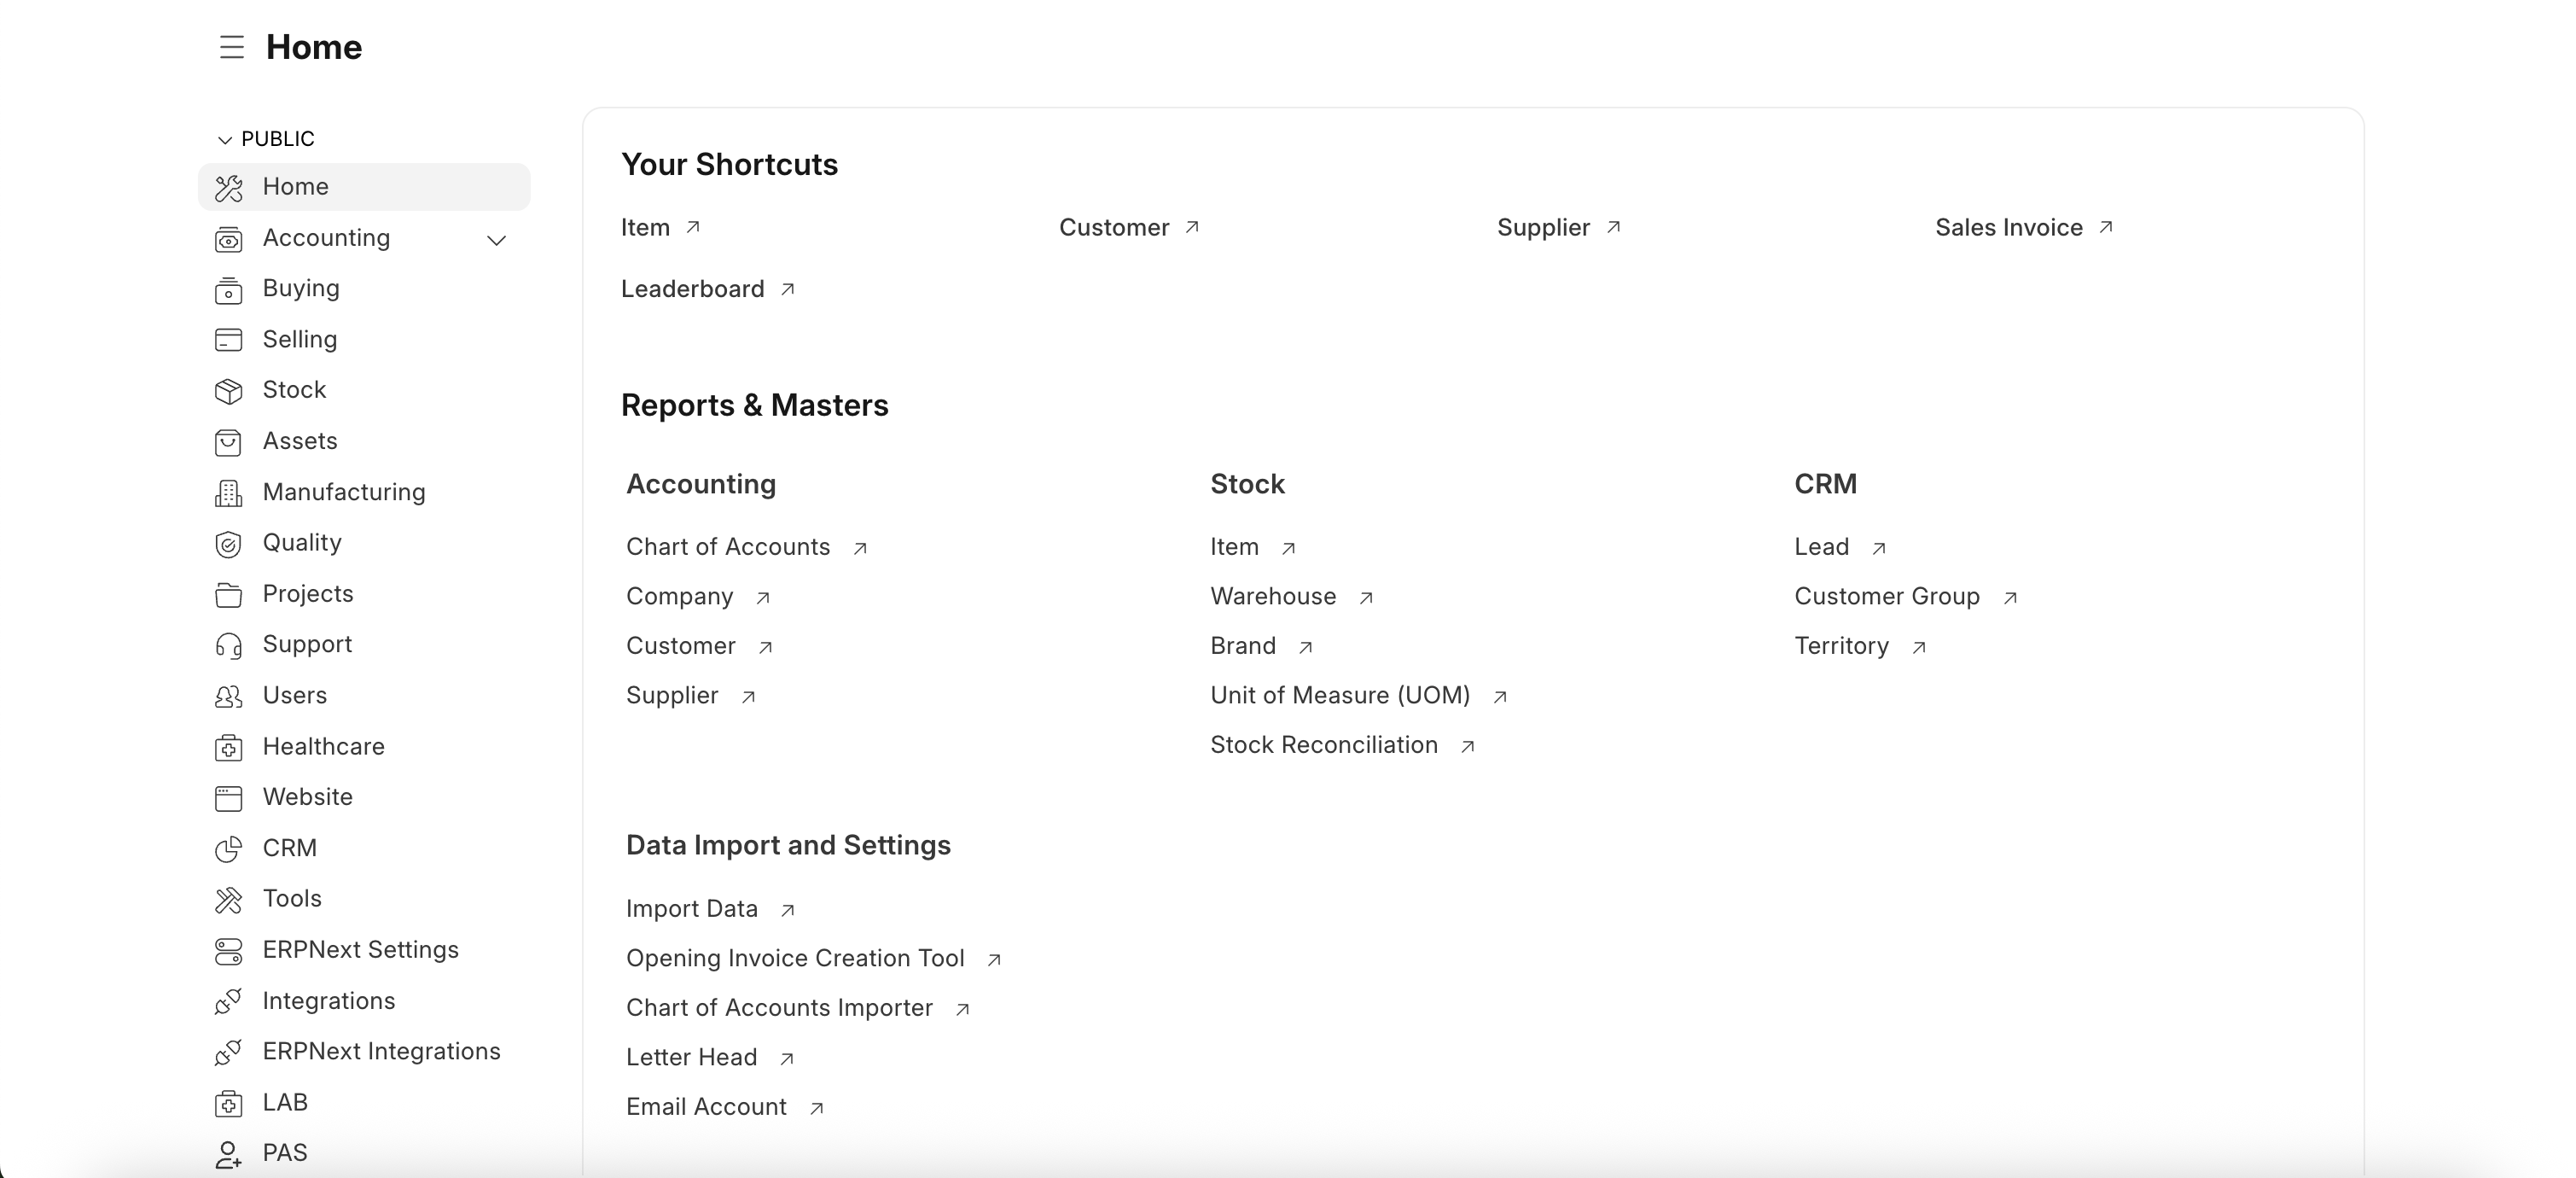Screen dimensions: 2576x1178
Task: Click the Stock box icon in sidebar
Action: pyautogui.click(x=229, y=391)
